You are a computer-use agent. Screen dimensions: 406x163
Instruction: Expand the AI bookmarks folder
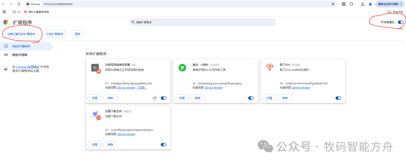coord(17,12)
